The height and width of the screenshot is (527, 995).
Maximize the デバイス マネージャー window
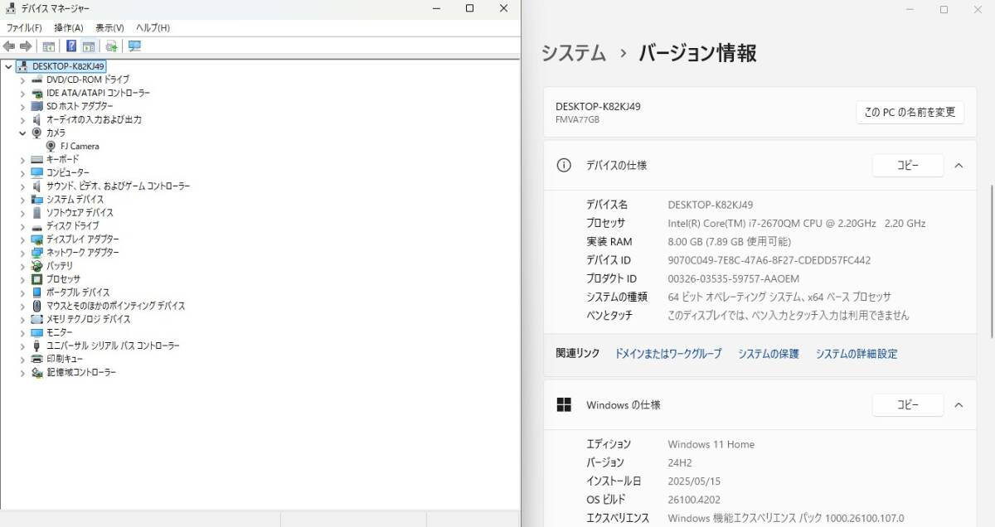coord(469,8)
